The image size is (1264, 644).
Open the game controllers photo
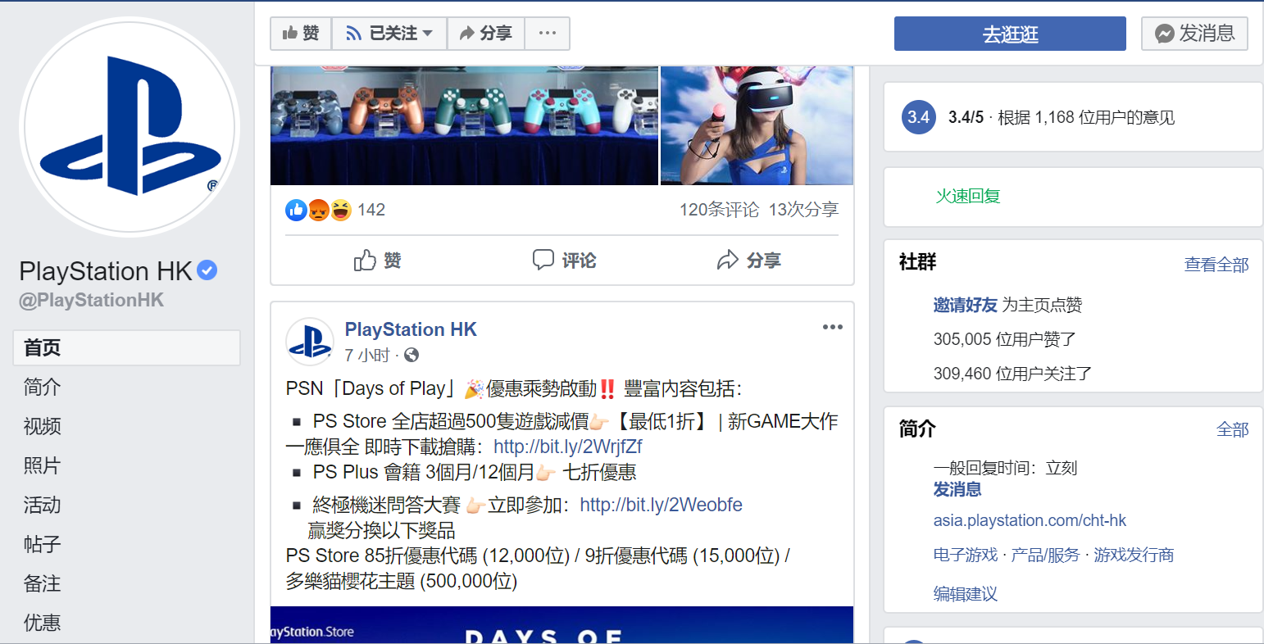pyautogui.click(x=464, y=125)
